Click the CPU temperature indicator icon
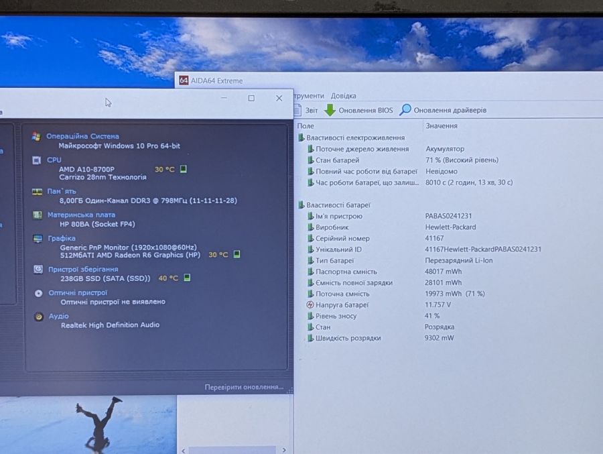 point(184,169)
